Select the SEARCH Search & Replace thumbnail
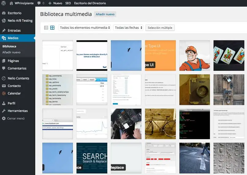This screenshot has height=175, width=247. coord(92,158)
